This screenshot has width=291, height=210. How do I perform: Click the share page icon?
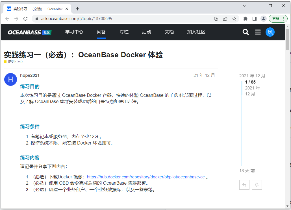pos(225,19)
